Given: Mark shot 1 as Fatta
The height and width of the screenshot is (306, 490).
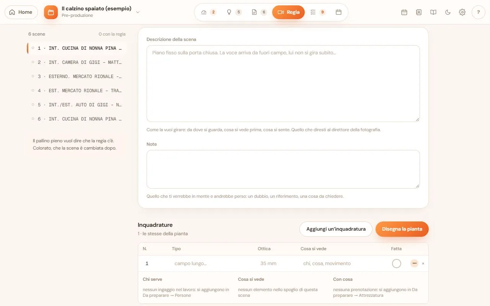Looking at the screenshot, I should point(397,264).
